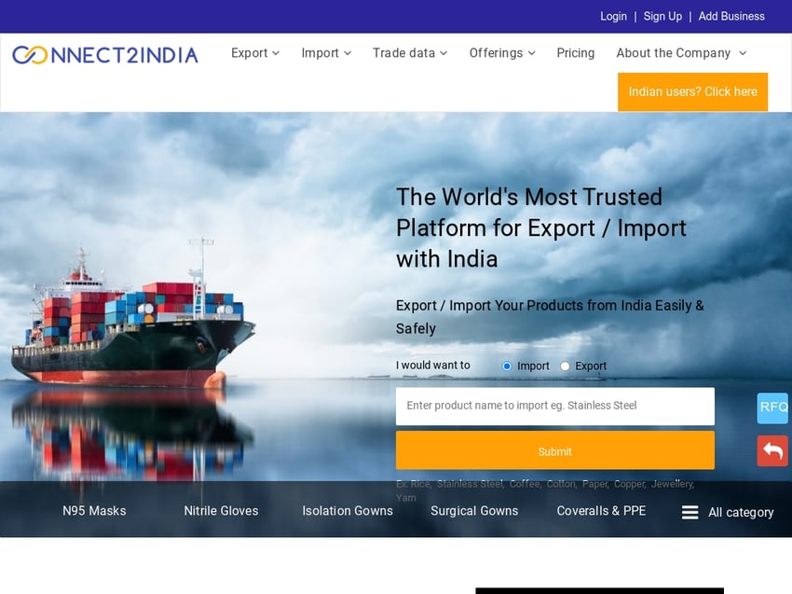
Task: Expand the Import navigation dropdown
Action: (326, 53)
